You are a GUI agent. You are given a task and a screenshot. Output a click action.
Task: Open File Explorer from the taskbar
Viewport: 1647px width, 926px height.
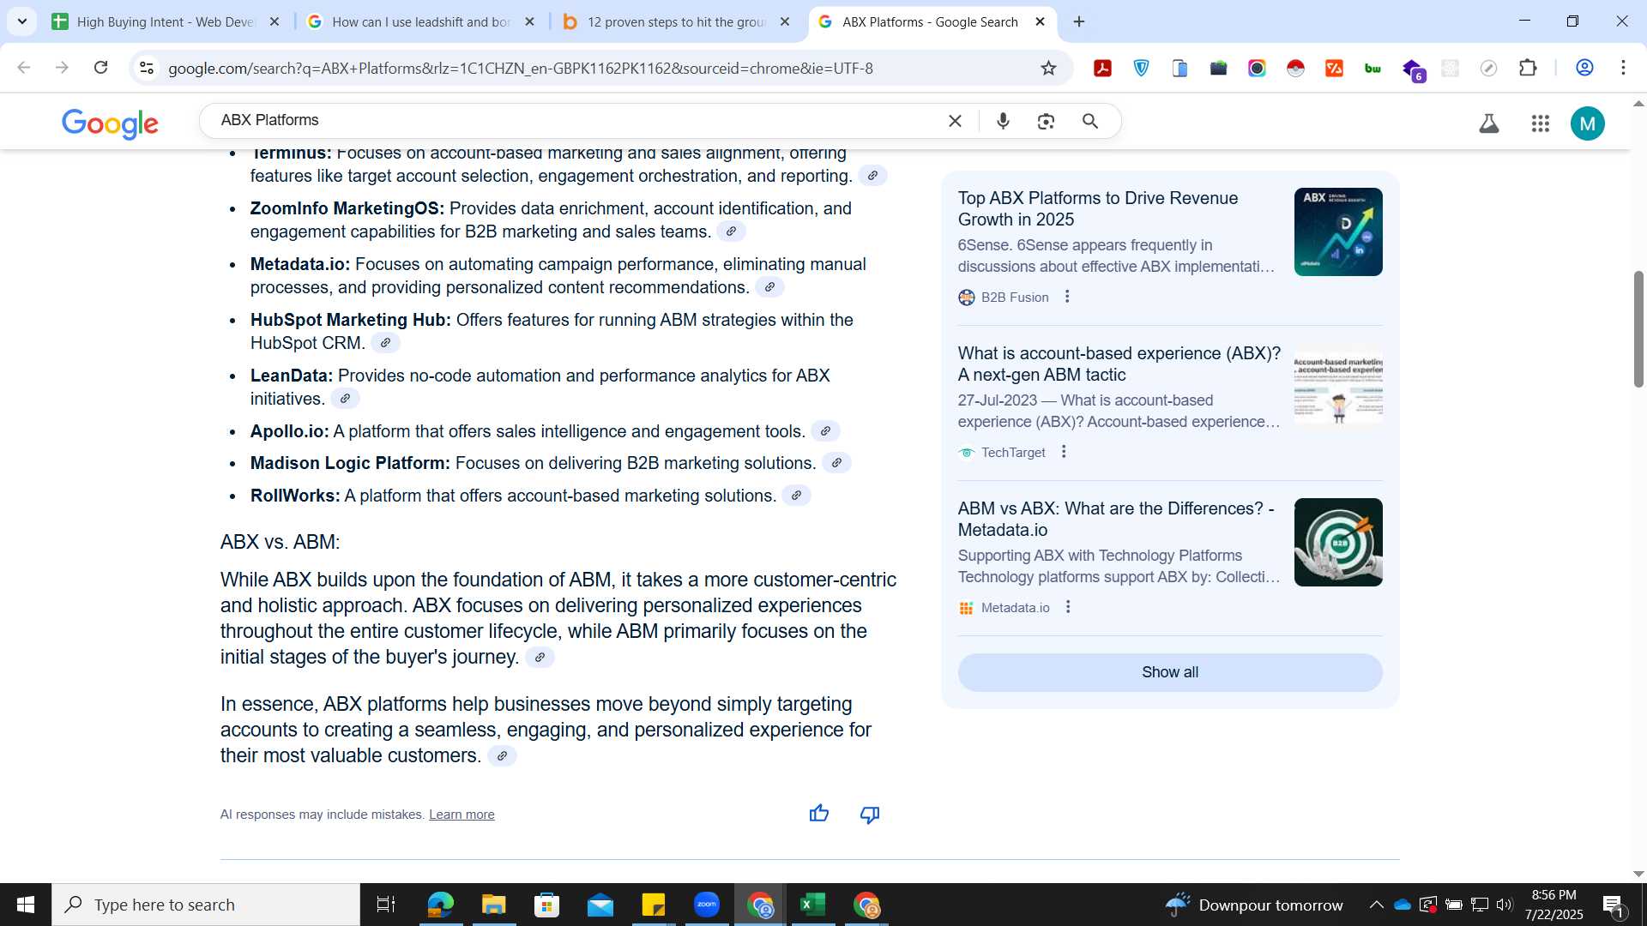click(493, 905)
